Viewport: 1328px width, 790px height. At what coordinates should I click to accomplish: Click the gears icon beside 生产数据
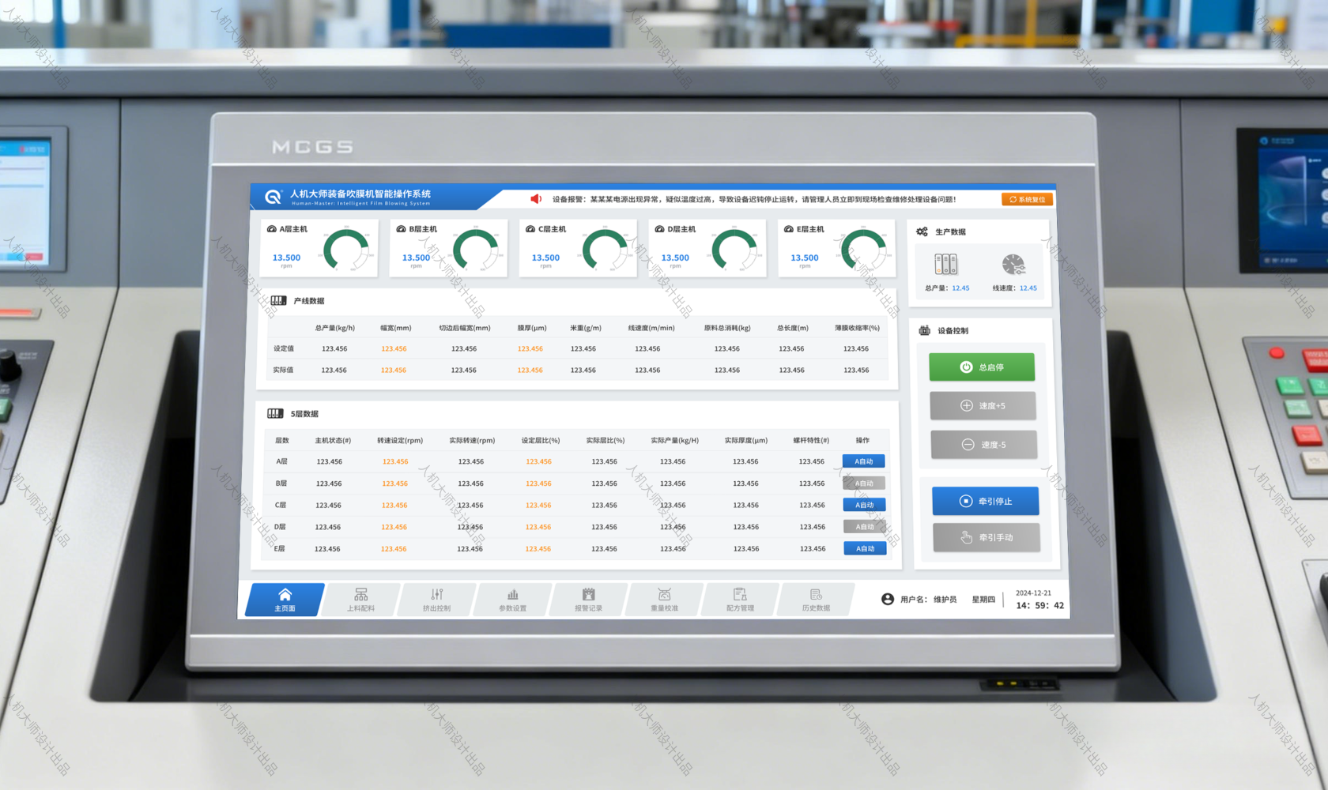tap(922, 231)
